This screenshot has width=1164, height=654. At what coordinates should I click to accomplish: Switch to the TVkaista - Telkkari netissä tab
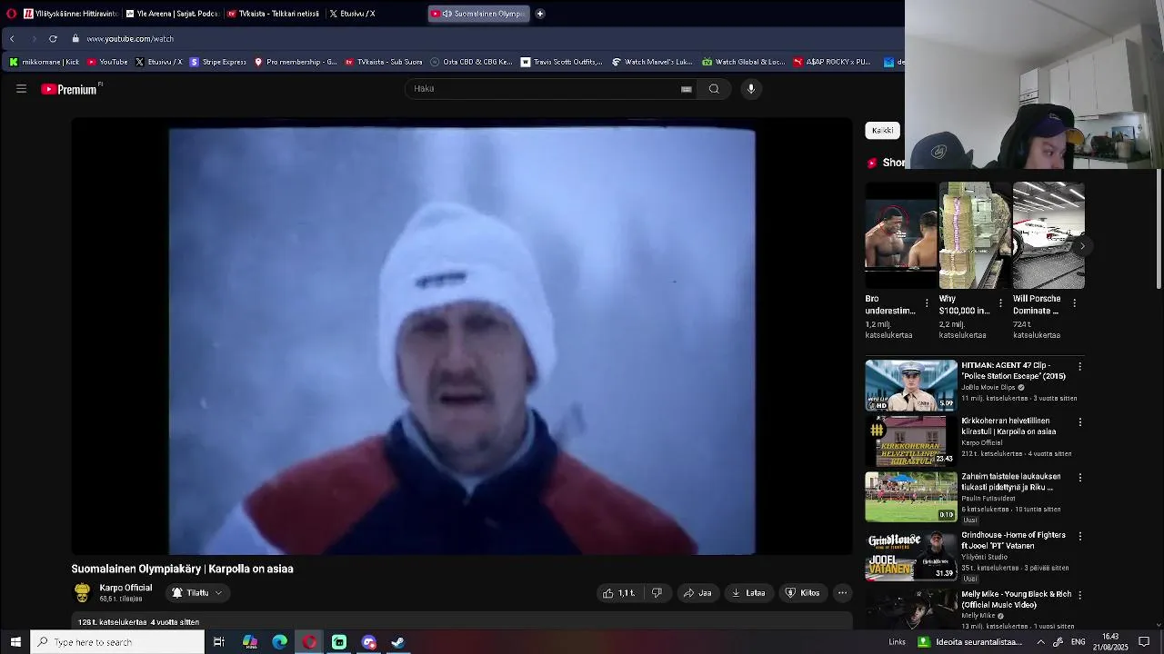273,14
